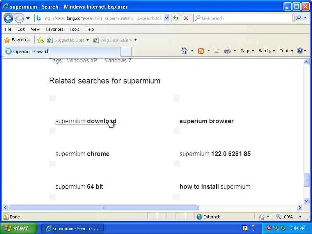This screenshot has height=234, width=312.
Task: Refresh the page with the green arrows icon
Action: 176,18
